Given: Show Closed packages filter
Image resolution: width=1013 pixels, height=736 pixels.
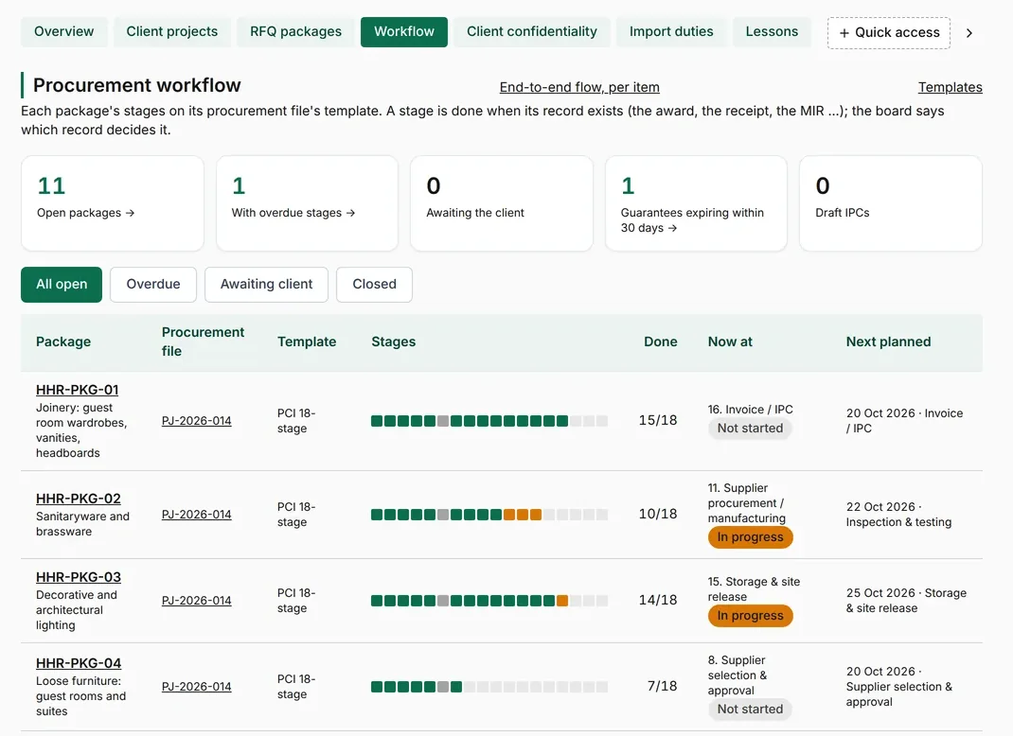Looking at the screenshot, I should [x=374, y=285].
